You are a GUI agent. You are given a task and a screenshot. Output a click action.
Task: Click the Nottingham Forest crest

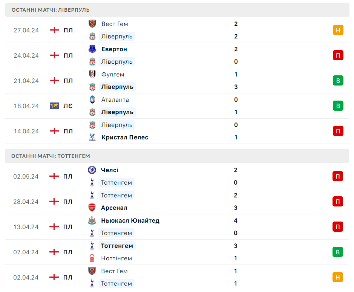click(x=92, y=258)
